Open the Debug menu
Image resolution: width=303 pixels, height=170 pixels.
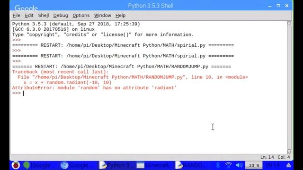[x=61, y=16]
